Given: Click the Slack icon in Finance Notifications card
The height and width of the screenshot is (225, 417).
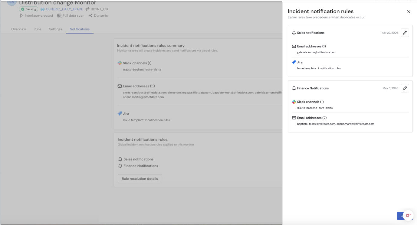Looking at the screenshot, I should (294, 102).
